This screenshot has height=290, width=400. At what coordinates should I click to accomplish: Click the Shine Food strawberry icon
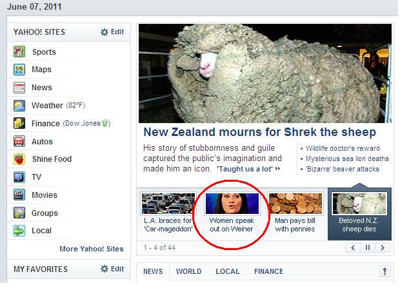19,159
